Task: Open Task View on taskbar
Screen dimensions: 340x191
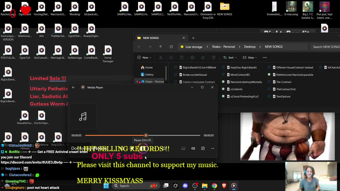Action: pos(166,186)
